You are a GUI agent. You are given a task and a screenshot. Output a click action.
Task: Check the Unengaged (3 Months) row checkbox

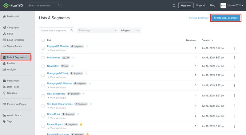pos(43,85)
